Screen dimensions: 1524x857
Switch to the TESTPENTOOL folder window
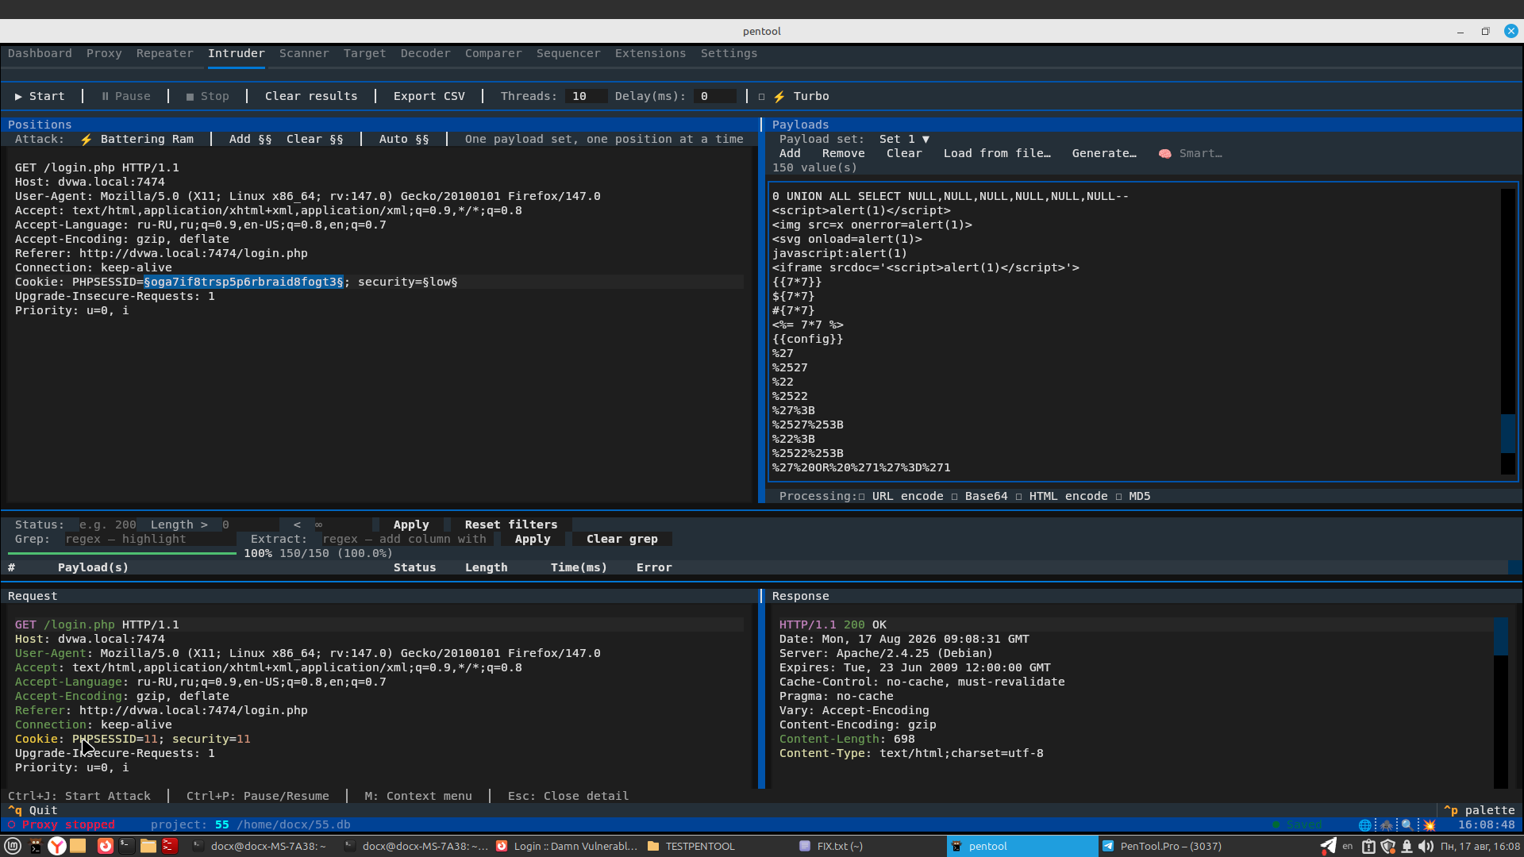point(691,846)
